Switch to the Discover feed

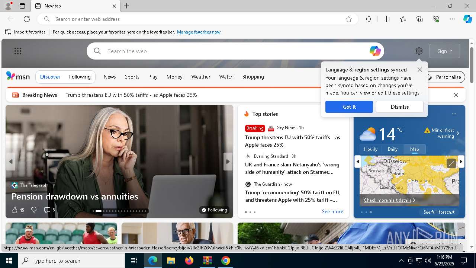coord(50,77)
